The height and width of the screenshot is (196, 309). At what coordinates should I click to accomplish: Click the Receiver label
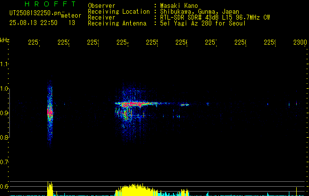pos(102,18)
